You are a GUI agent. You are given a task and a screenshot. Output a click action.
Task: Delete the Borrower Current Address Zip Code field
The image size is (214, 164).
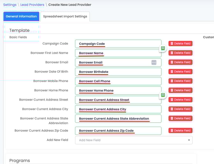(x=180, y=130)
